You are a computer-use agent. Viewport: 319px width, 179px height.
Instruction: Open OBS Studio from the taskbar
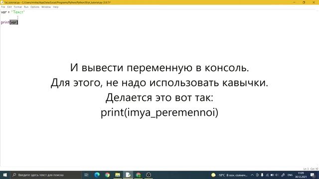pos(149,175)
